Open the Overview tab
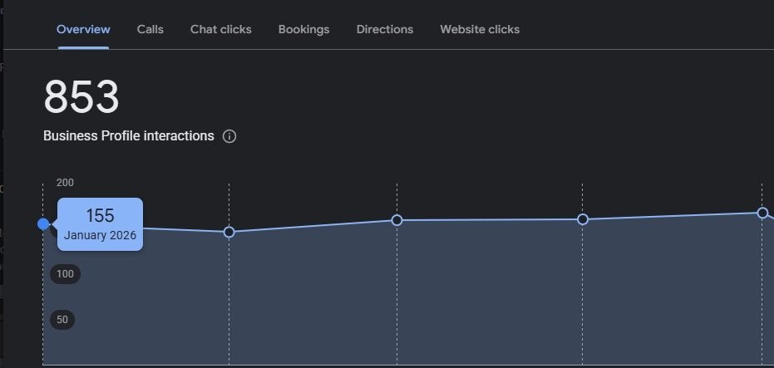Viewport: 774px width, 368px height. click(83, 30)
